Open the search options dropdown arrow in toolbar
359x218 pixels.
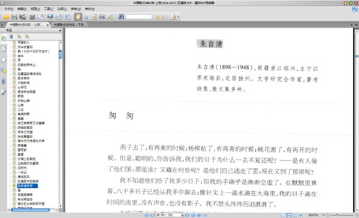coord(178,17)
